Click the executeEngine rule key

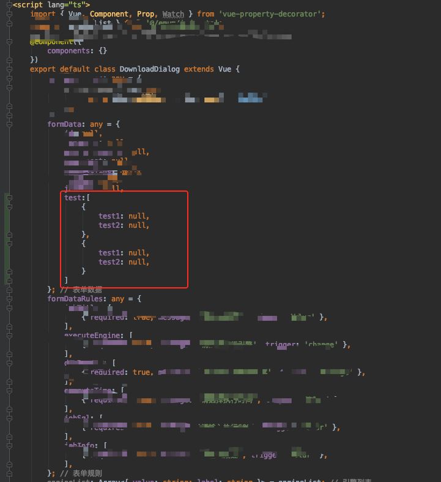click(92, 335)
